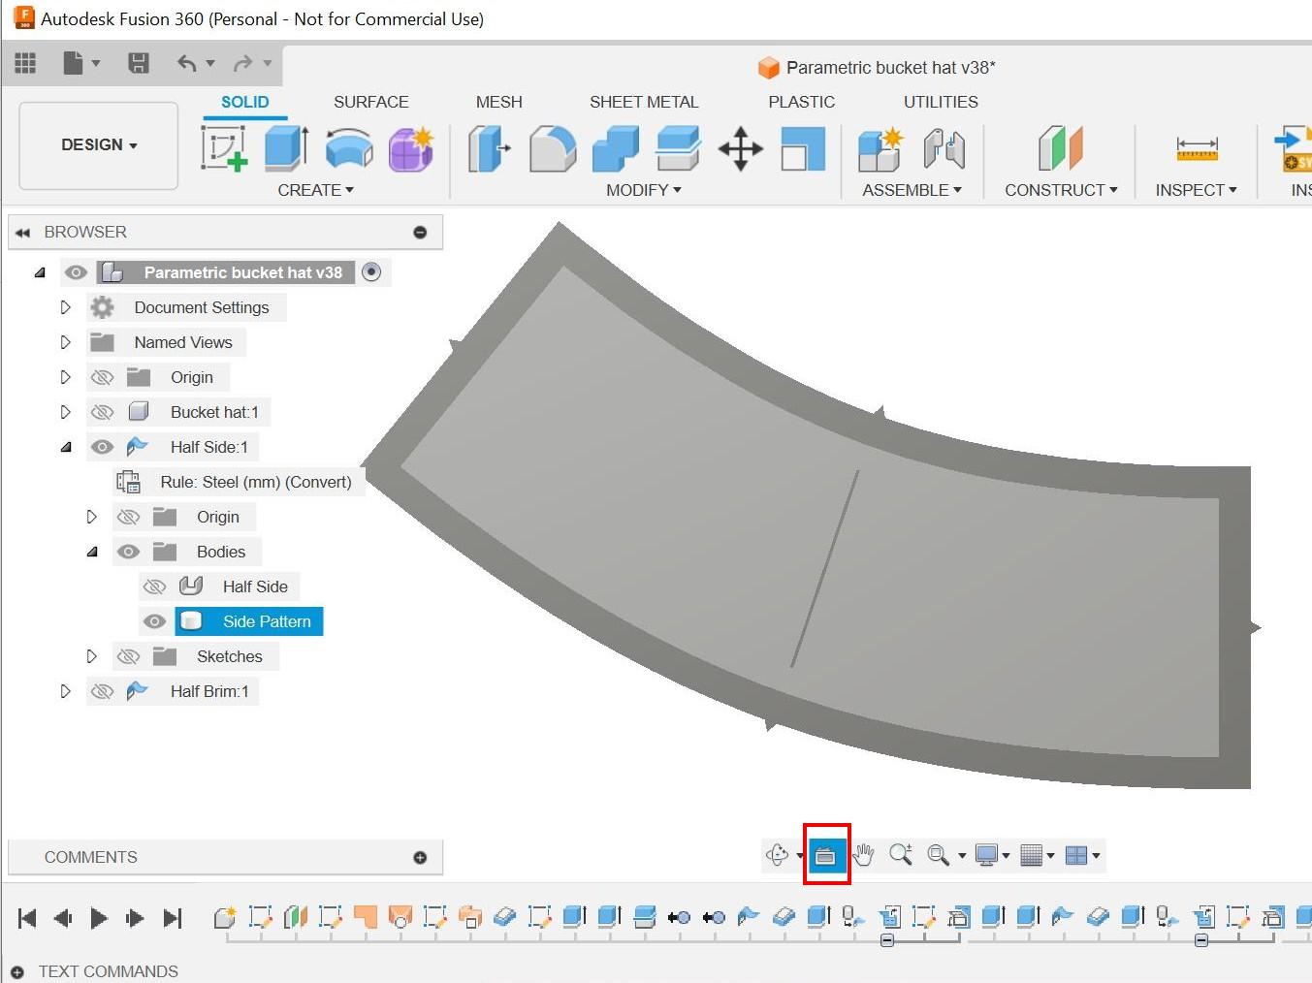The image size is (1312, 983).
Task: Switch to the MESH tab
Action: [x=499, y=102]
